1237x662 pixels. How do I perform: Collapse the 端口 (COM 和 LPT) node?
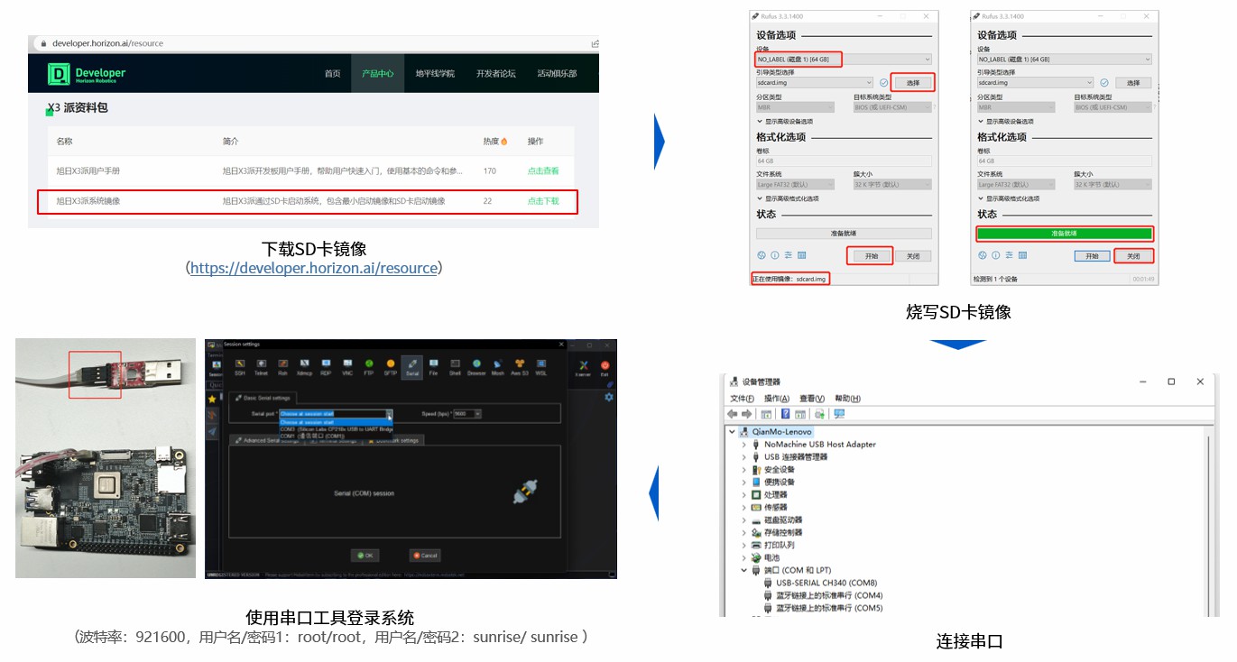pos(743,570)
